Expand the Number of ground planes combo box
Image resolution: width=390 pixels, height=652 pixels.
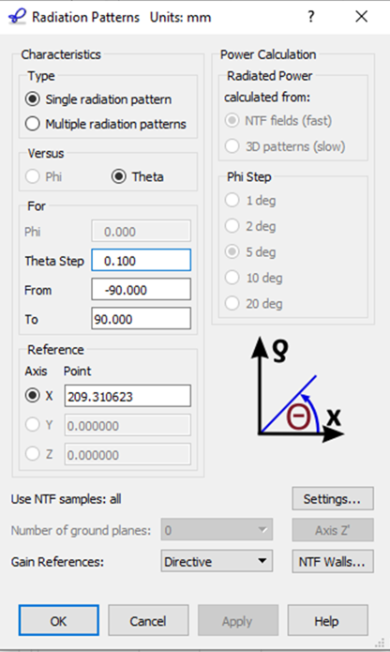point(217,530)
